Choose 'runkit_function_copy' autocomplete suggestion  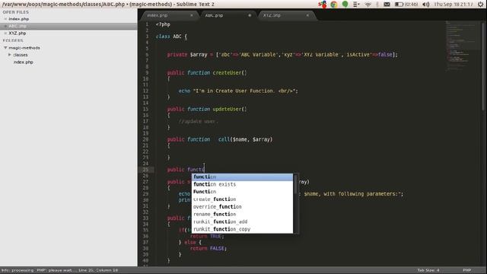(242, 229)
